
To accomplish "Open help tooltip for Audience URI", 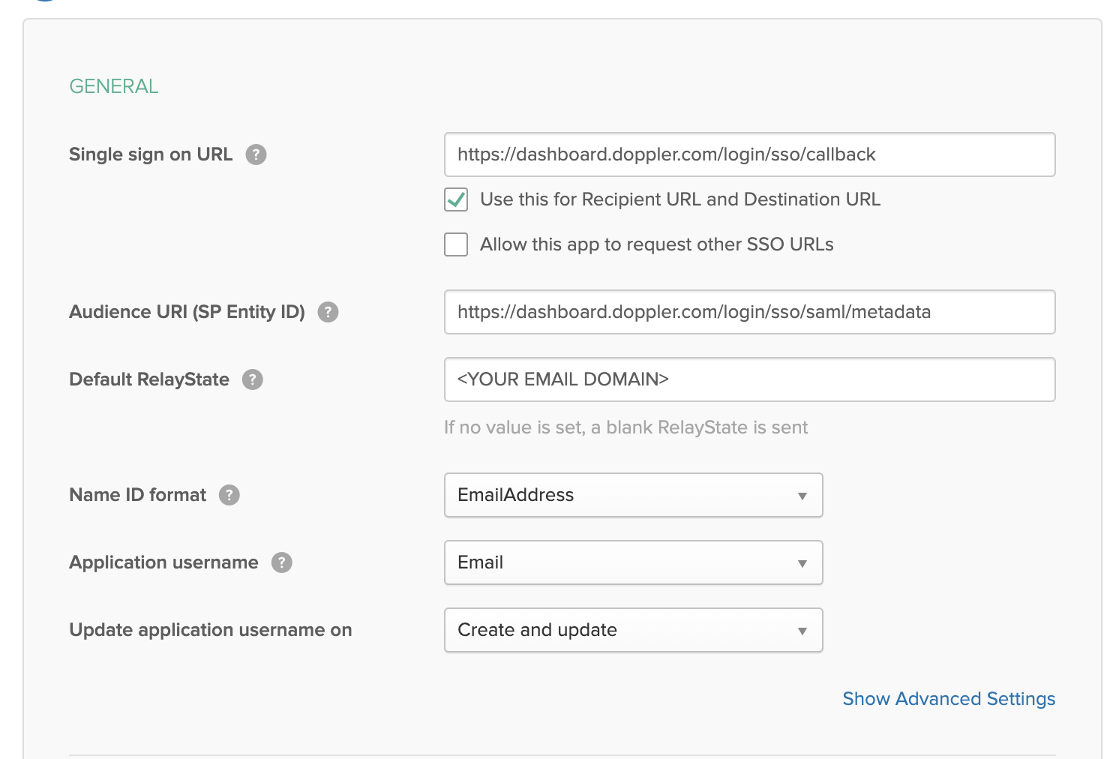I will click(328, 312).
